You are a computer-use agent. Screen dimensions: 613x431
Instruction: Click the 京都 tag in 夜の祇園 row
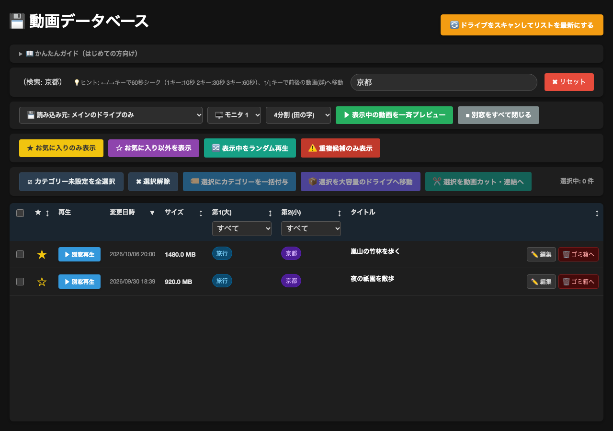(291, 281)
